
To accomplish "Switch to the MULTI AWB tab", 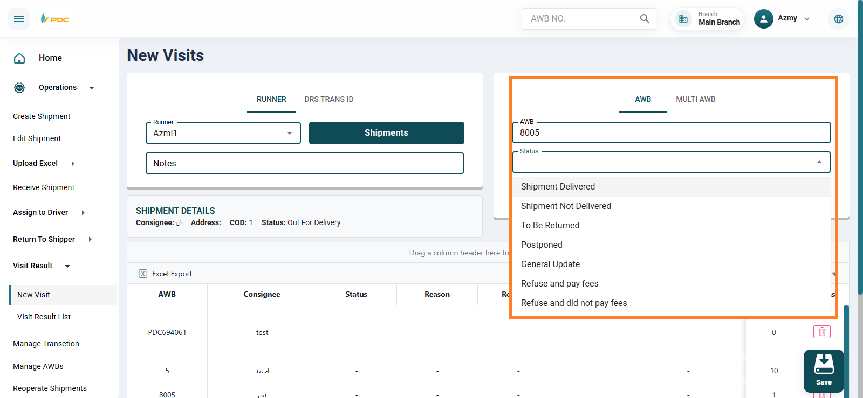I will point(695,99).
